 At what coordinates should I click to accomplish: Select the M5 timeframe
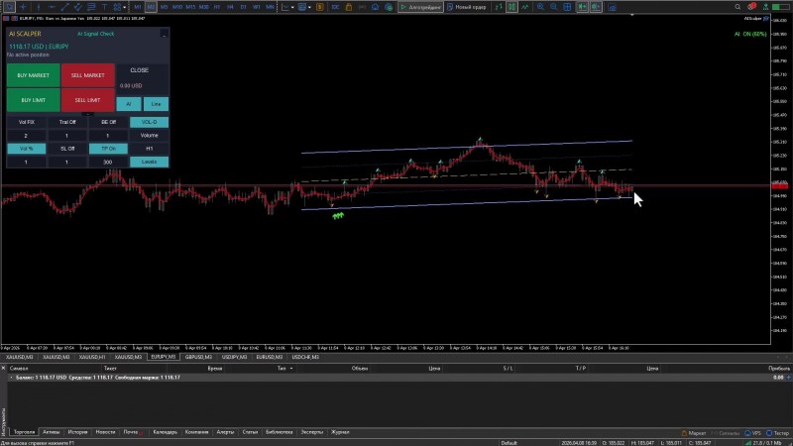(x=164, y=7)
